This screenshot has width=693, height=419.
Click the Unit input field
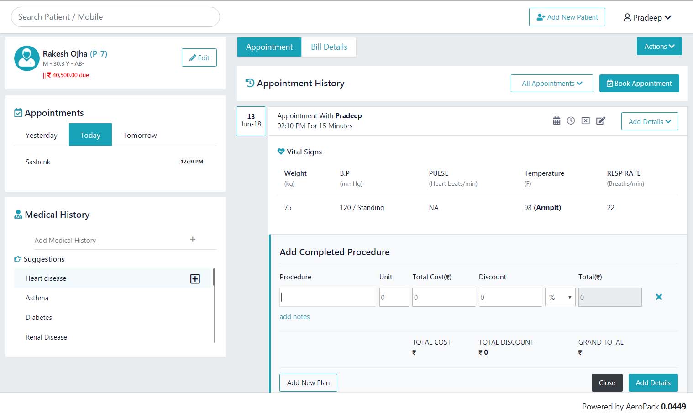394,297
